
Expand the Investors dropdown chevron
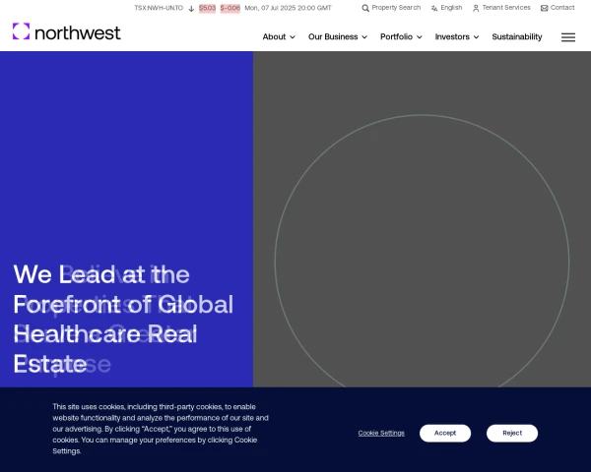tap(476, 37)
